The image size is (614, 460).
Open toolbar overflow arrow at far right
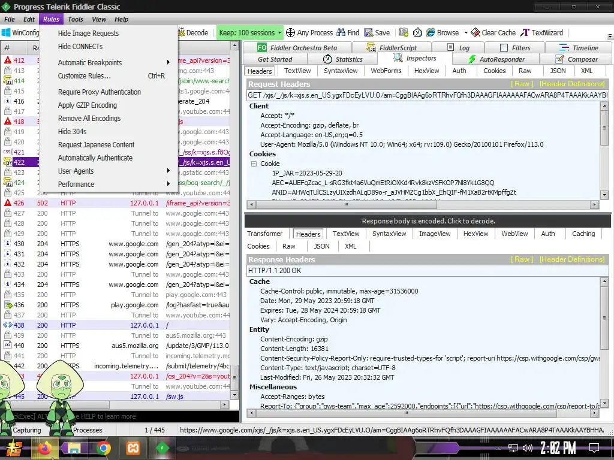(x=610, y=36)
